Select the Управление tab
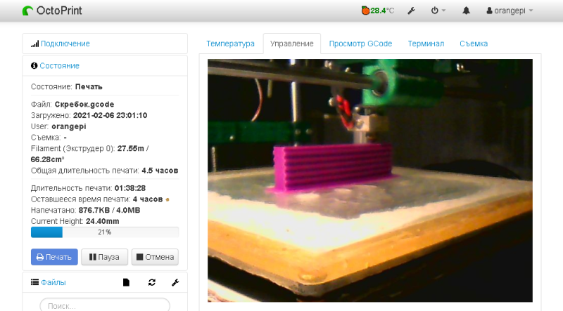 coord(291,44)
